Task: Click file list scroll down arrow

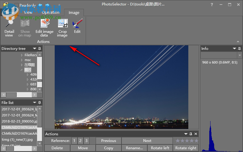Action: click(x=40, y=143)
